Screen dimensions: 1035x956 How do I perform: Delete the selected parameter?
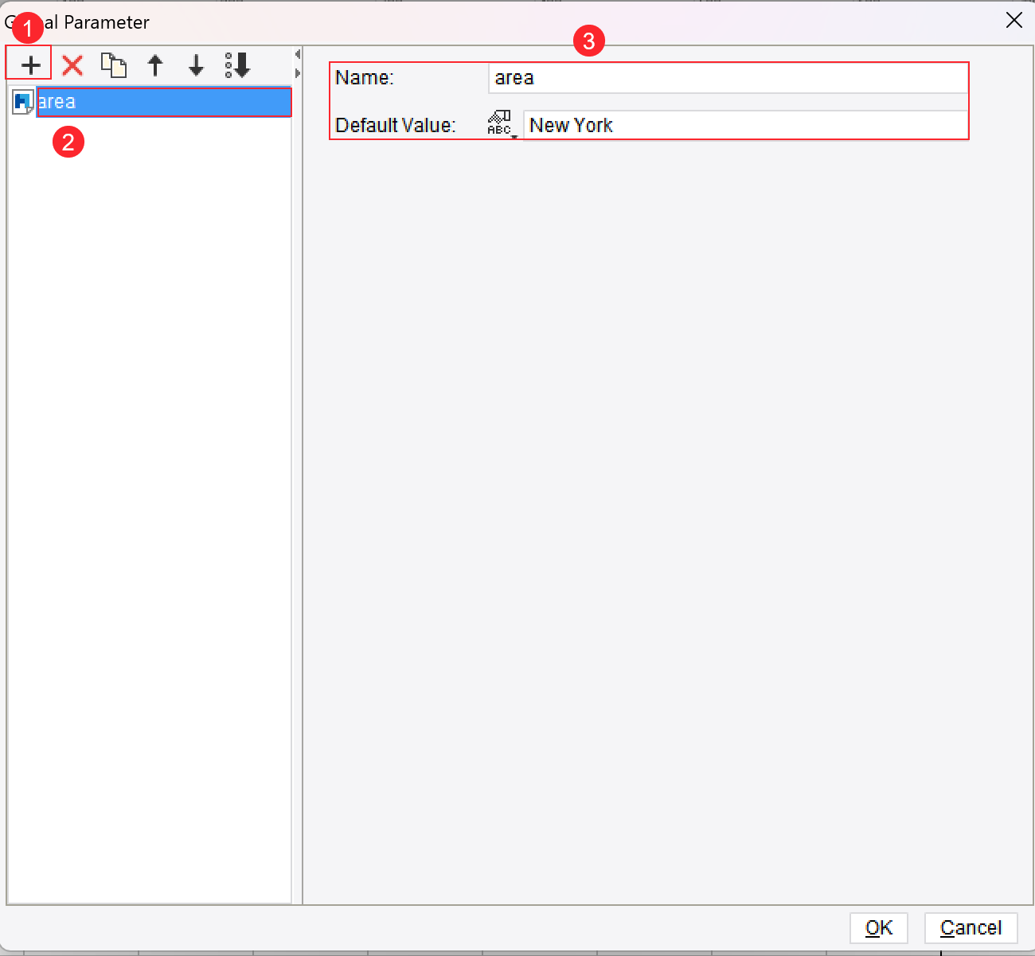(72, 65)
